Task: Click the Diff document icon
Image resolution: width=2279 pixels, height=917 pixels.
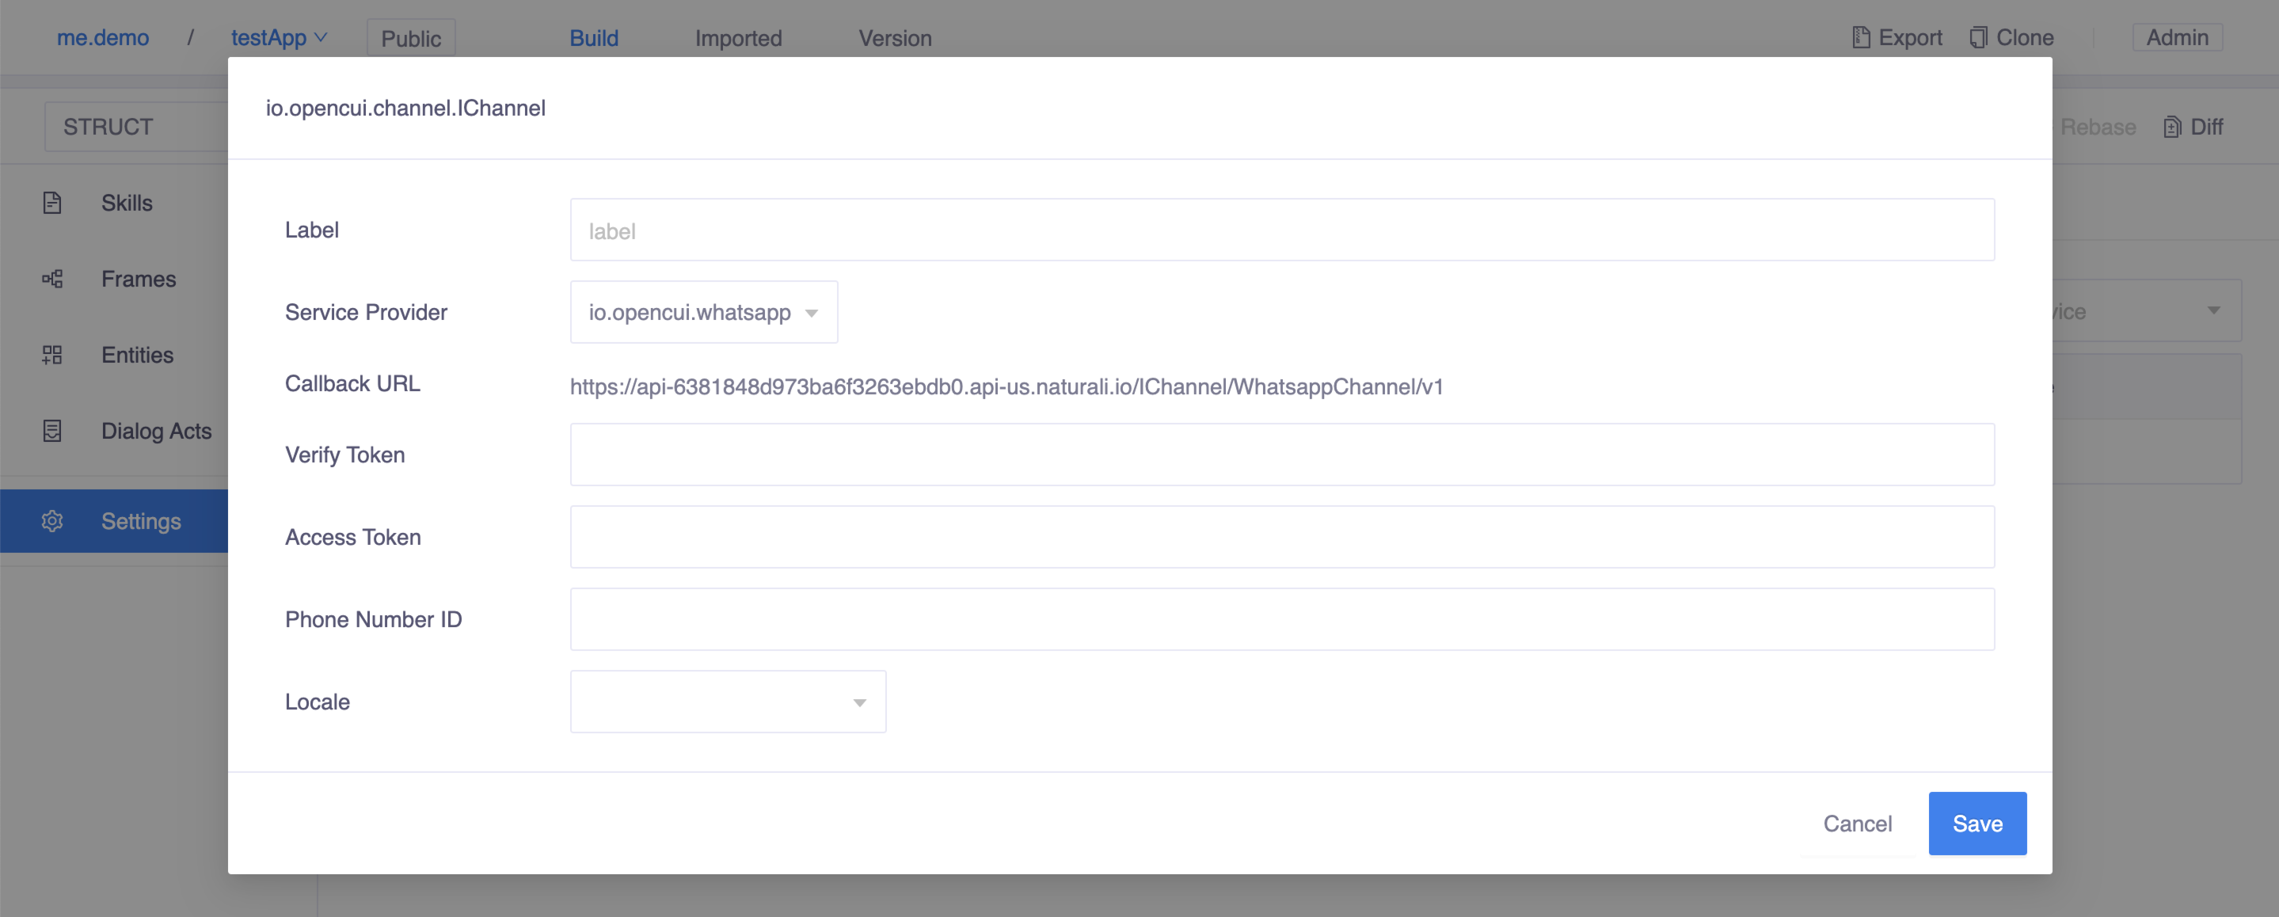Action: (2172, 127)
